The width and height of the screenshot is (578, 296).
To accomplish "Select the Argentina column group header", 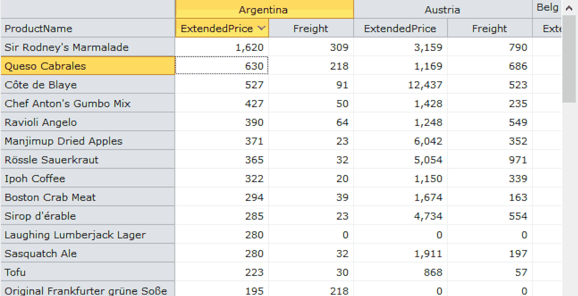I will point(264,9).
